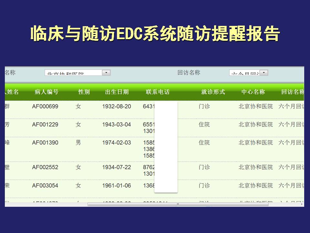Select patient ID AF000699
Screen dimensions: 310x233
(x=45, y=106)
